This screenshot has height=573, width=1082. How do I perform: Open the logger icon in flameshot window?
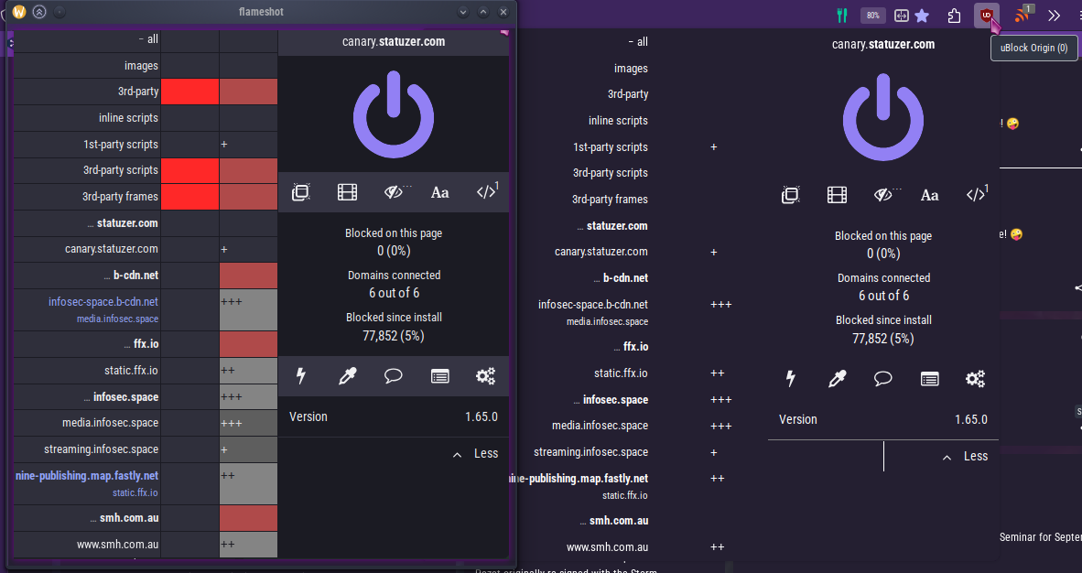coord(439,375)
